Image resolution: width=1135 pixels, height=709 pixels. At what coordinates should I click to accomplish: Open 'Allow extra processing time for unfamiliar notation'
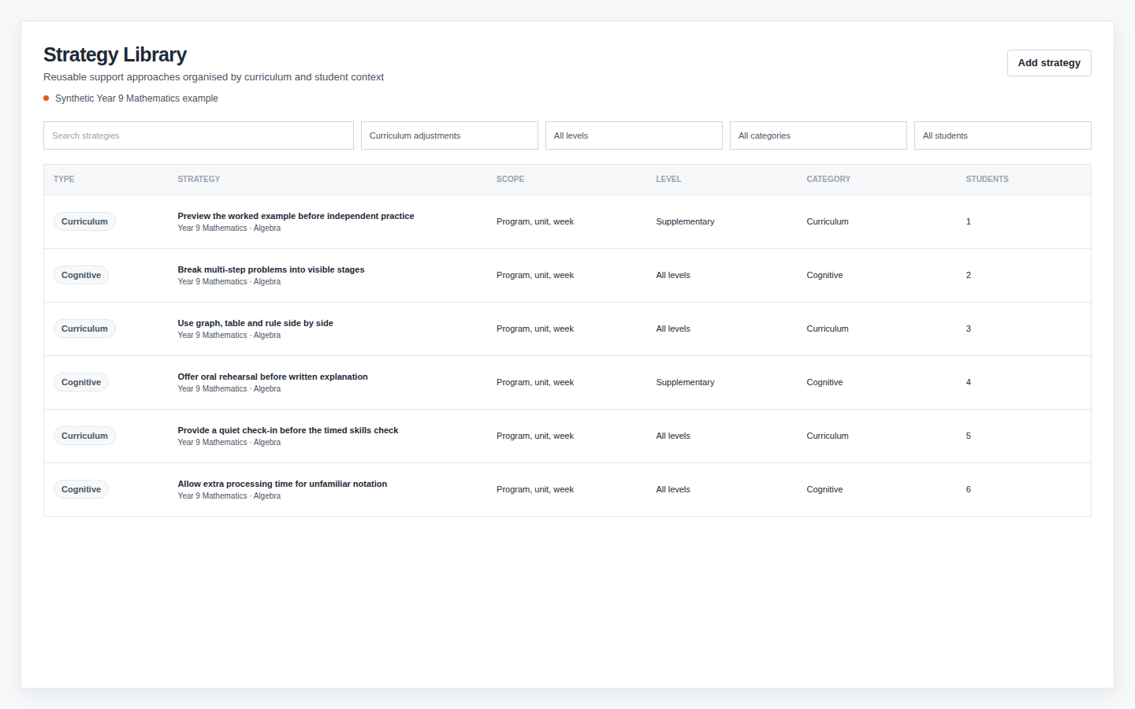282,484
